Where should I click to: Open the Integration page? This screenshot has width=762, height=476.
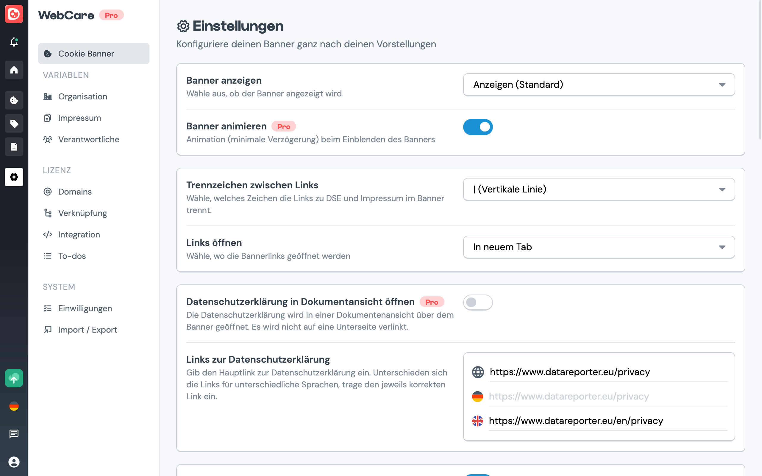pos(79,234)
